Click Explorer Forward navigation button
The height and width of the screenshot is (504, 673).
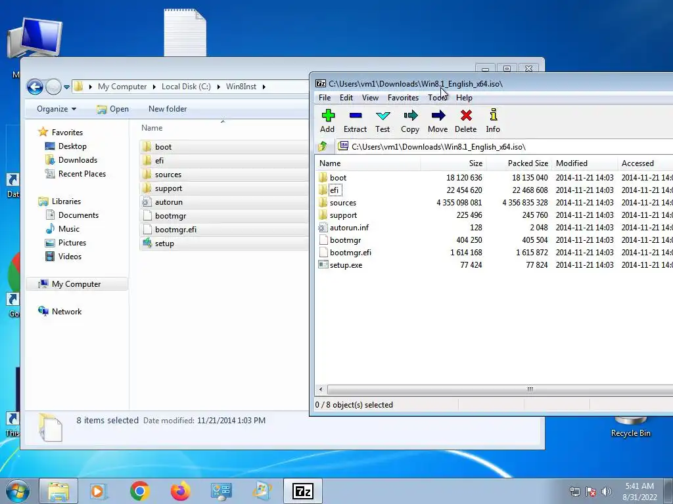[53, 87]
